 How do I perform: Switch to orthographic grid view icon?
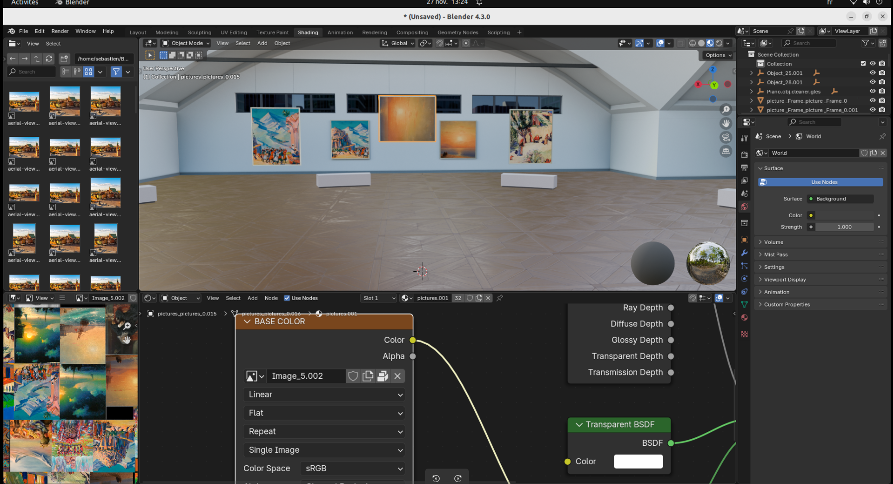coord(726,151)
